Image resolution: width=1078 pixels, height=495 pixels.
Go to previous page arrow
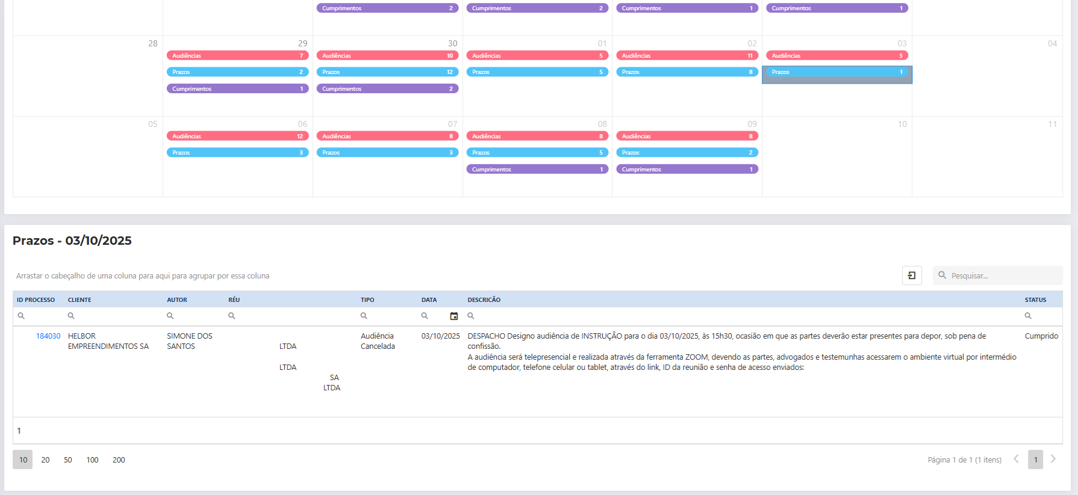[x=1017, y=459]
